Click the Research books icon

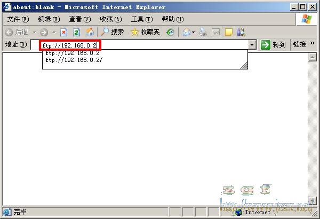241,32
